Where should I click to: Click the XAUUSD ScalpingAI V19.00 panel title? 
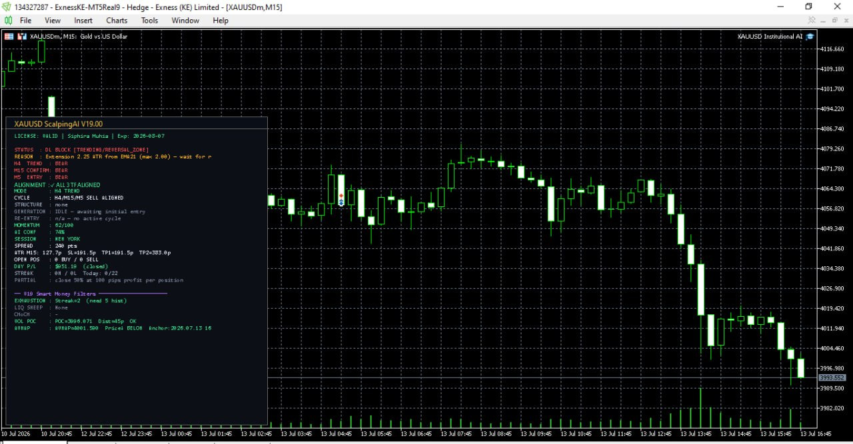point(59,124)
